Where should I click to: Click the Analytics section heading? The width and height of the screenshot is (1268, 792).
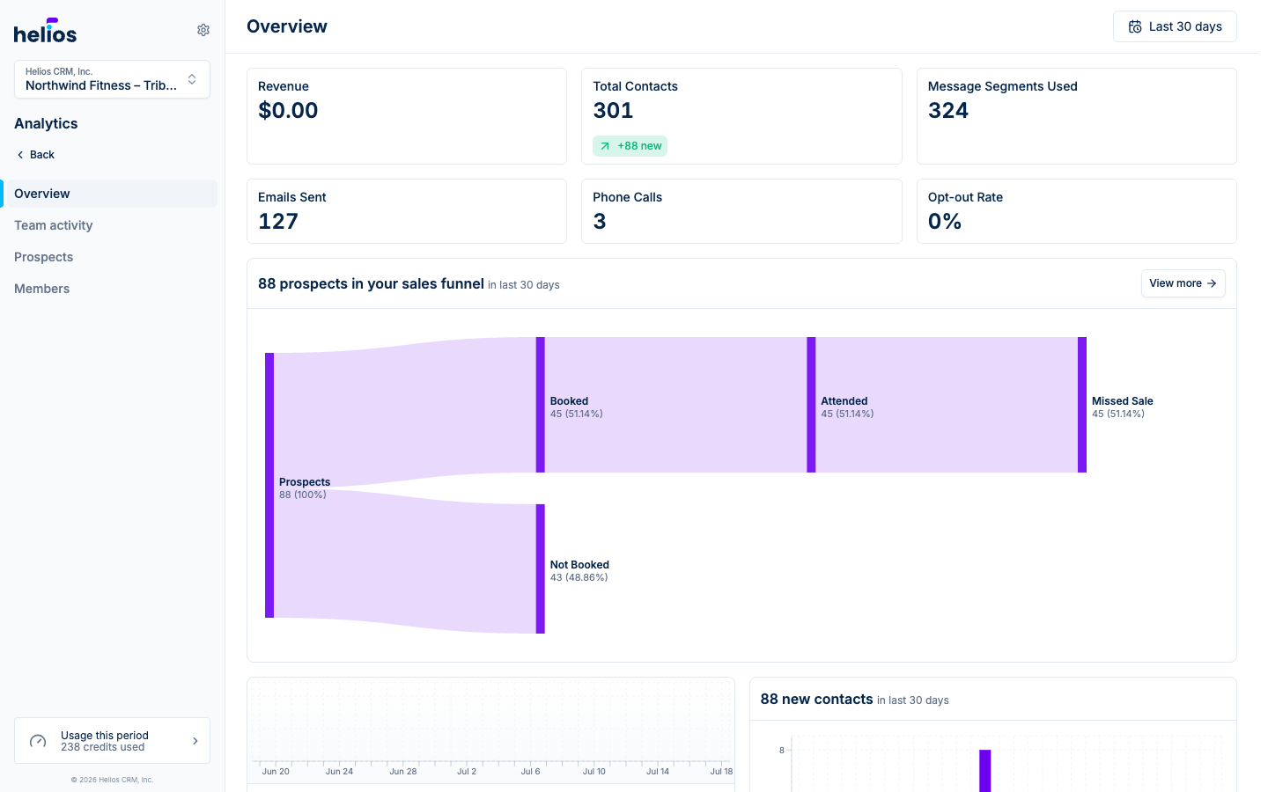[46, 124]
